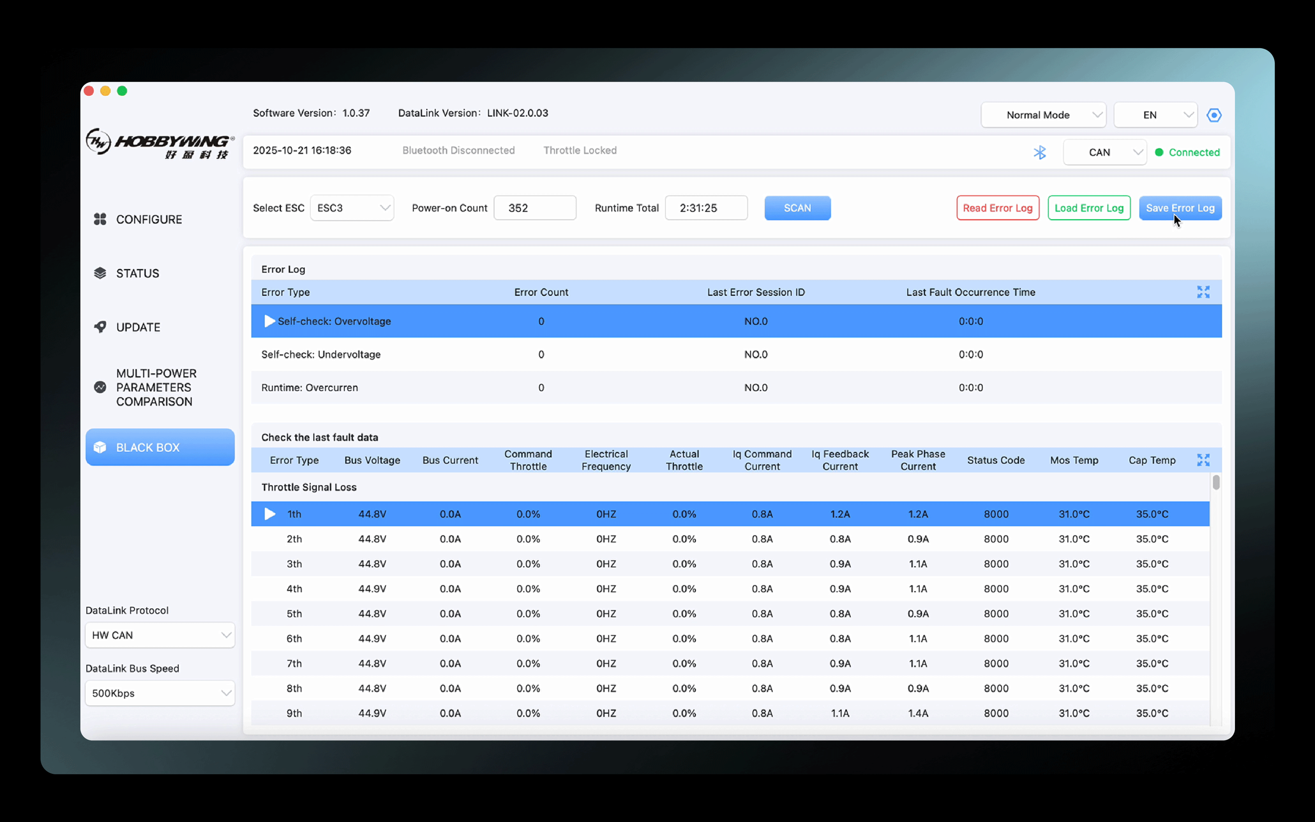Click the Read Error Log button

998,208
